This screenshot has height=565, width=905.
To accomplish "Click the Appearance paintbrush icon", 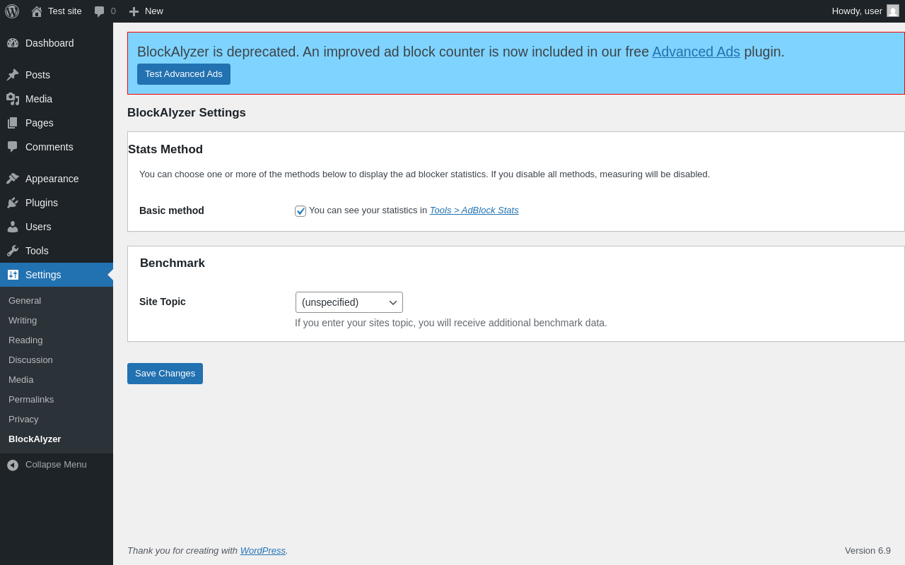I will click(13, 179).
